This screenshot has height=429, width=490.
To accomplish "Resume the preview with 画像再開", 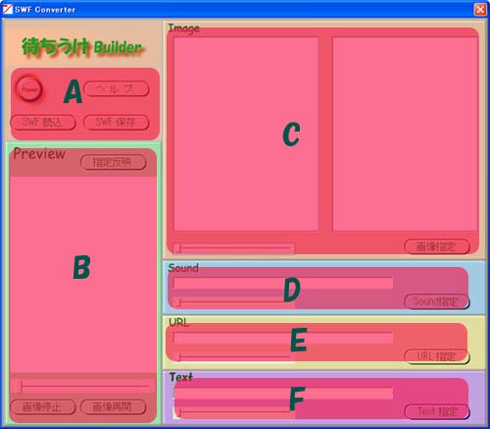I will (113, 407).
